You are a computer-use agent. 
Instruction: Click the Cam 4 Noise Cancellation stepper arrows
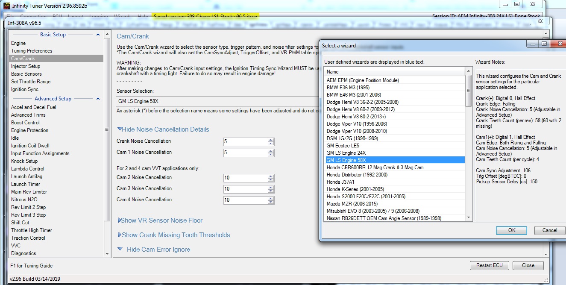[271, 200]
